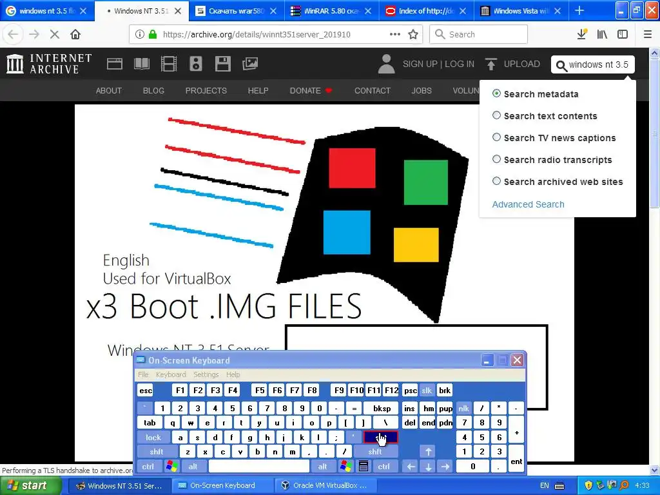Click the Windows start button
The height and width of the screenshot is (495, 660).
[x=31, y=486]
